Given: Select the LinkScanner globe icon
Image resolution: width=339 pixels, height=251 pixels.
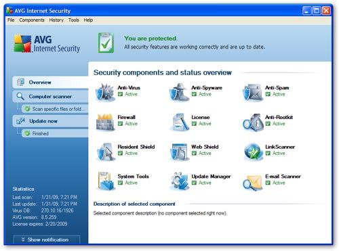Looking at the screenshot, I should [x=254, y=152].
